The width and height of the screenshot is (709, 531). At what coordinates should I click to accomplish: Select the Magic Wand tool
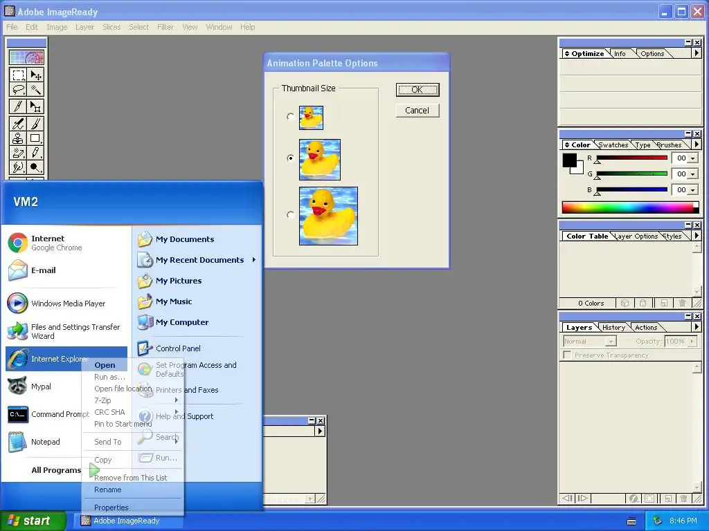click(x=36, y=90)
